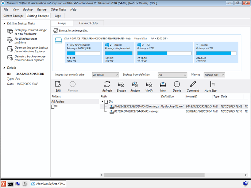The width and height of the screenshot is (251, 188).
Task: Click the New backup toolbar icon
Action: [x=163, y=84]
